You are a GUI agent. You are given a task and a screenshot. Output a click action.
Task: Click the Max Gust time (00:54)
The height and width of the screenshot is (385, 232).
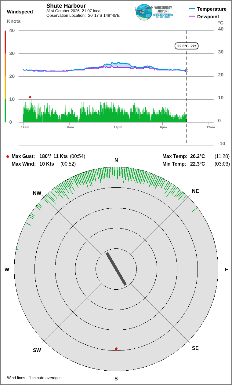78,156
